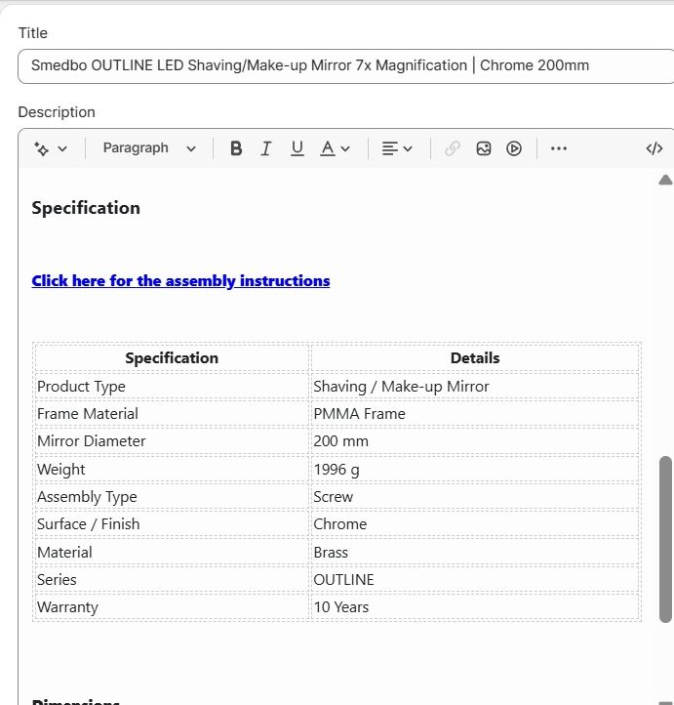Click the Specification heading text
Screen dimensions: 674x705
tap(86, 208)
